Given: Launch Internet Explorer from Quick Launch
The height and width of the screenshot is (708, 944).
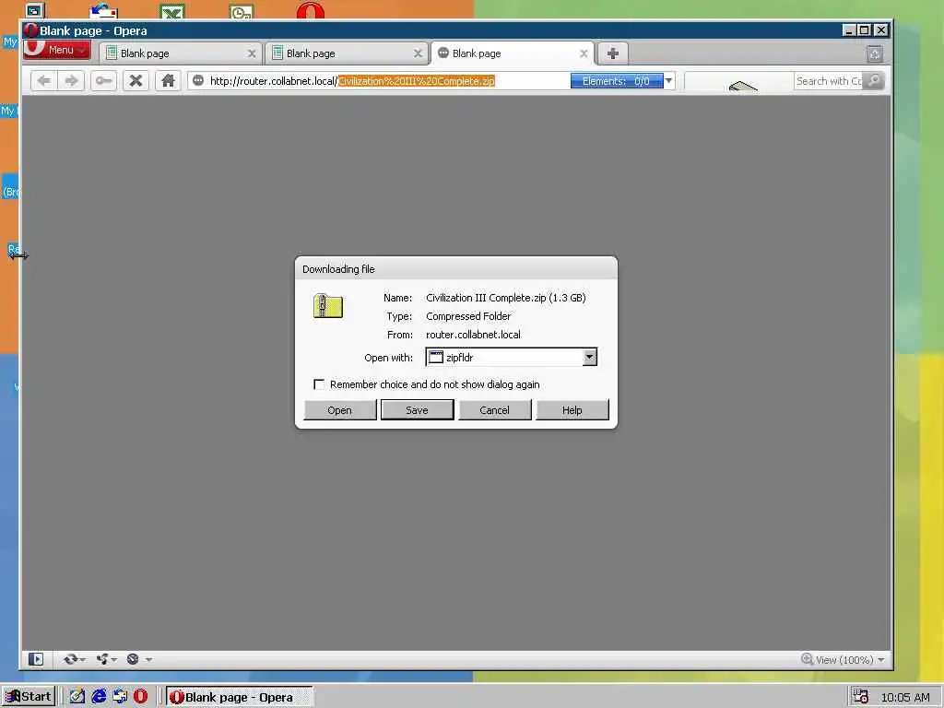Looking at the screenshot, I should click(x=99, y=697).
